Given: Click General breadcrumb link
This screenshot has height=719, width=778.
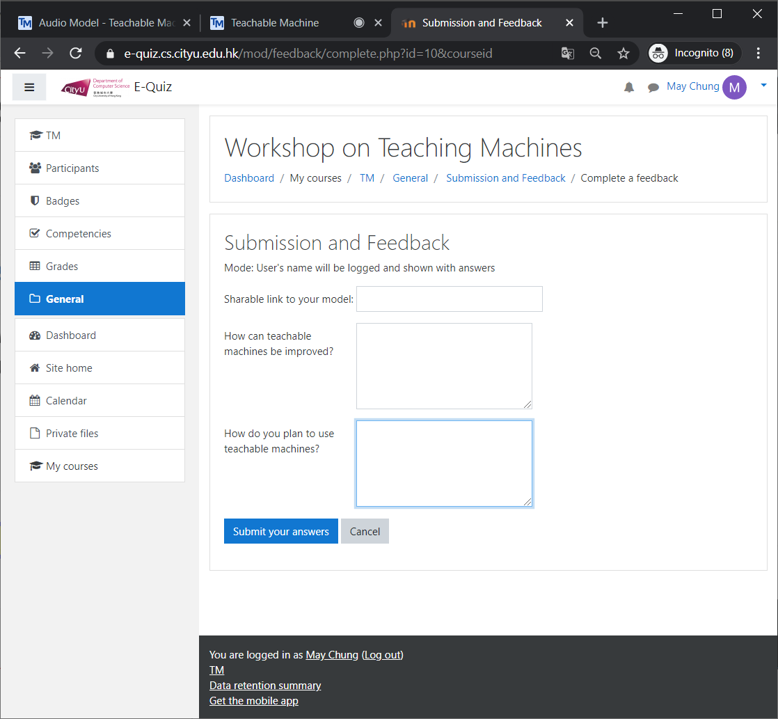Looking at the screenshot, I should click(x=410, y=178).
